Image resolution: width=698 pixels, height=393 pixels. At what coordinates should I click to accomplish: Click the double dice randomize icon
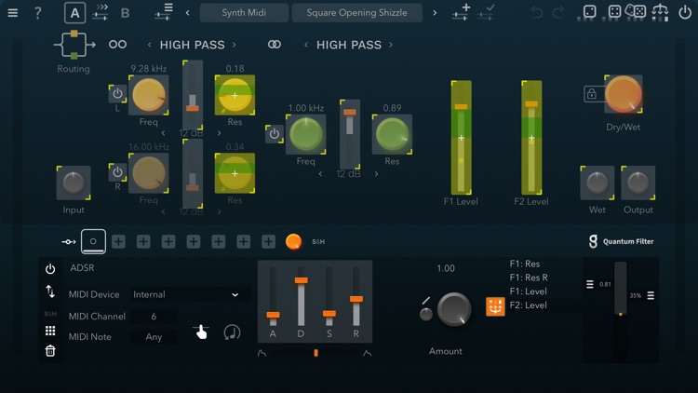point(636,11)
